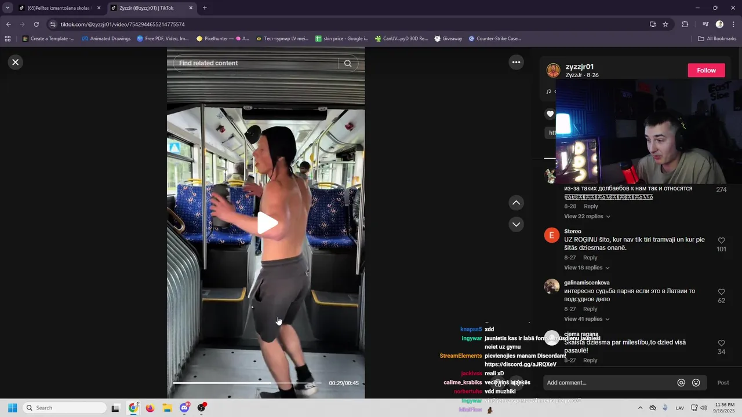The width and height of the screenshot is (742, 417).
Task: Open the three-dot more options menu
Action: (x=516, y=62)
